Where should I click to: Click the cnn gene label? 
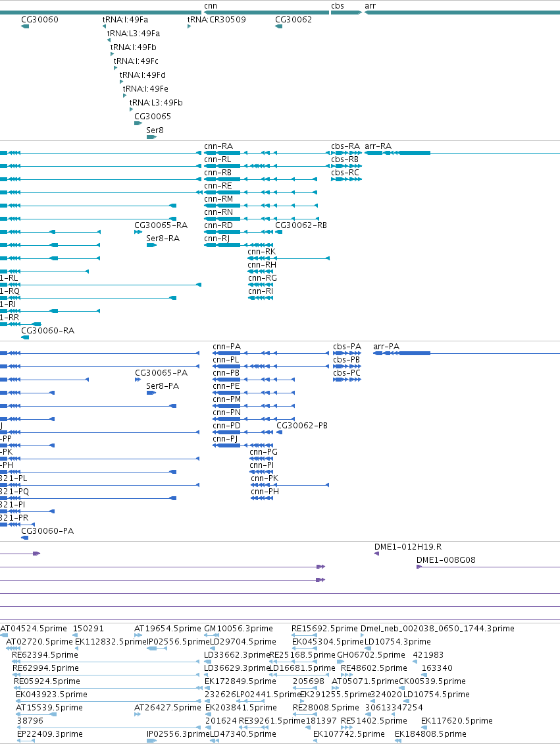[x=211, y=6]
